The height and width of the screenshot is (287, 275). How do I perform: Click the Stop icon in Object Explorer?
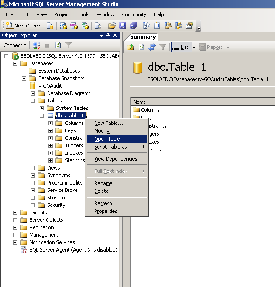pyautogui.click(x=47, y=46)
